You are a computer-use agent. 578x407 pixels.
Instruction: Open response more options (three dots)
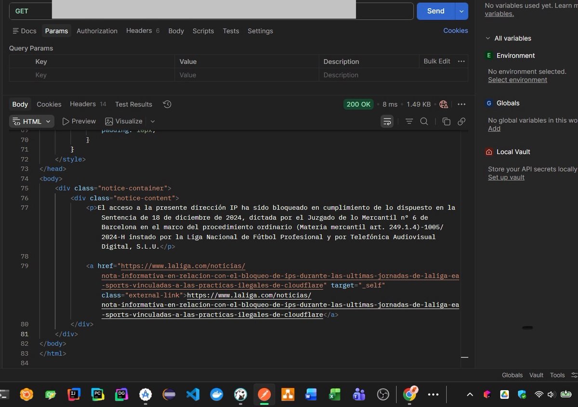coord(461,104)
